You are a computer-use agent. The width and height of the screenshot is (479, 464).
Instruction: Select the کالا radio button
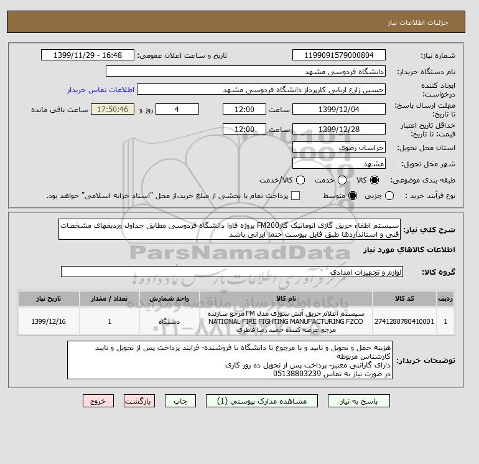point(374,180)
